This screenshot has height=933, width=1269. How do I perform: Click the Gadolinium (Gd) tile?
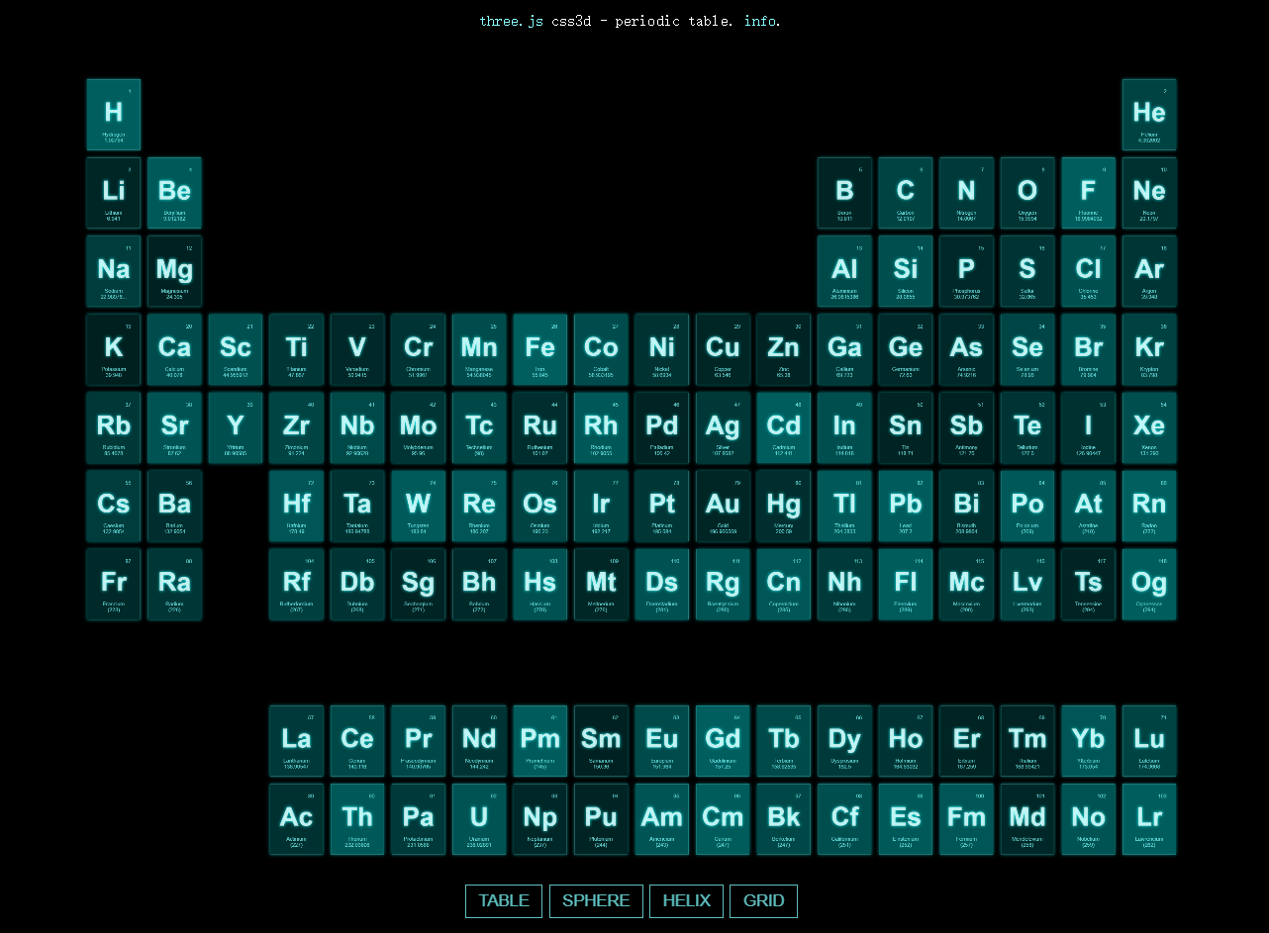click(723, 740)
